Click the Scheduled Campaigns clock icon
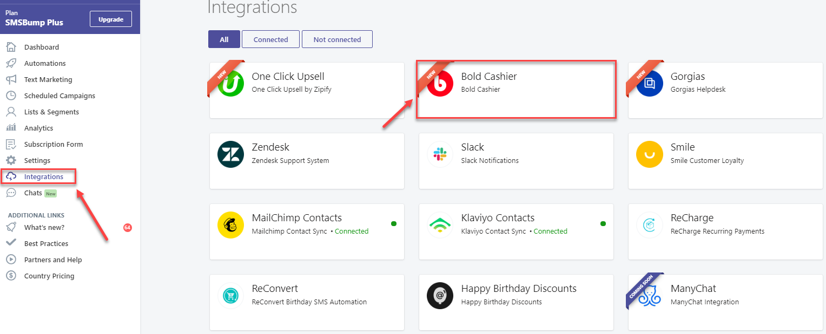 [11, 96]
